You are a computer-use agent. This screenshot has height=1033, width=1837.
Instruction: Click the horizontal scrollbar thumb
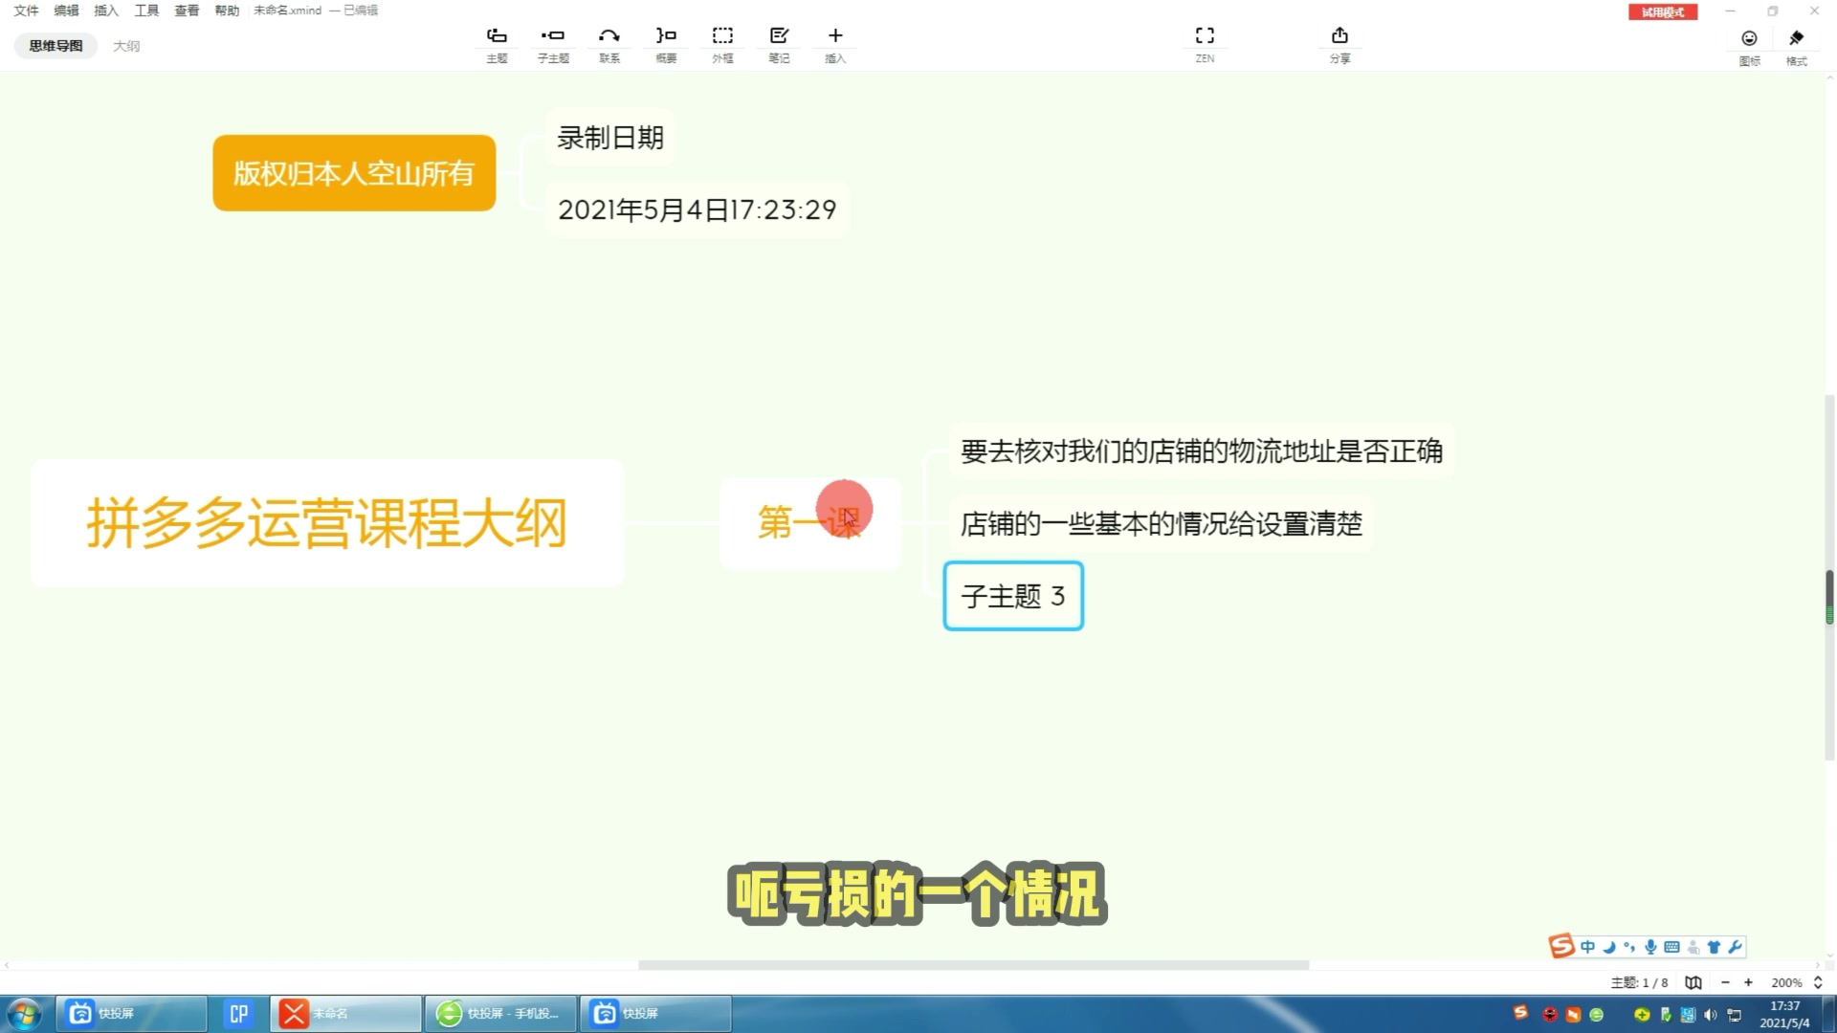(x=973, y=965)
